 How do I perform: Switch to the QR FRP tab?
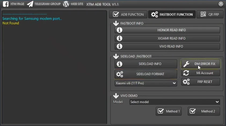point(210,14)
